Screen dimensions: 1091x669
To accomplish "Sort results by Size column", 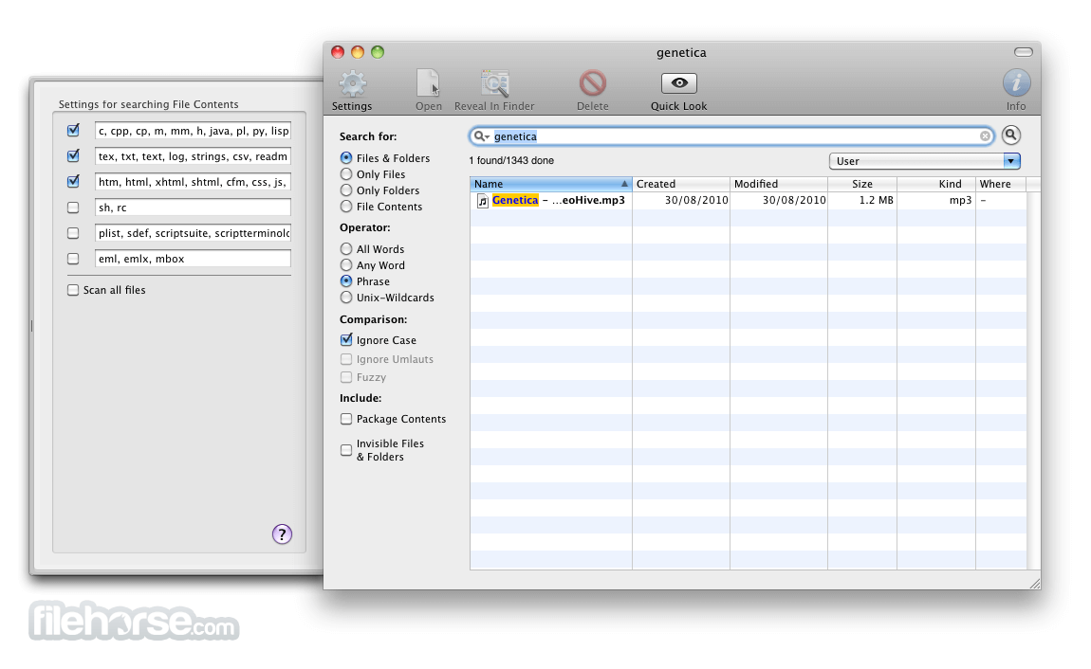I will pos(862,184).
